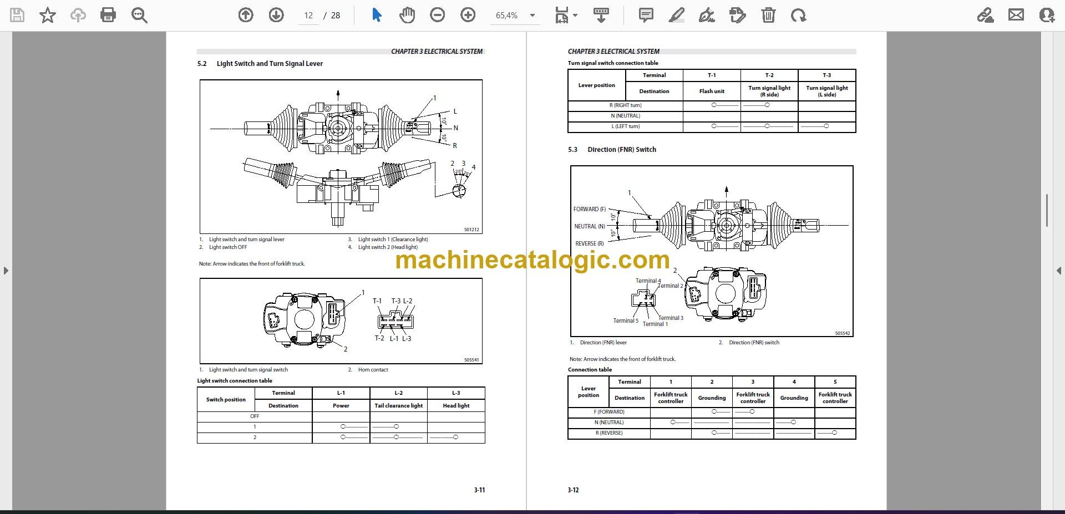Zoom out with the minus icon
1065x514 pixels.
tap(438, 15)
